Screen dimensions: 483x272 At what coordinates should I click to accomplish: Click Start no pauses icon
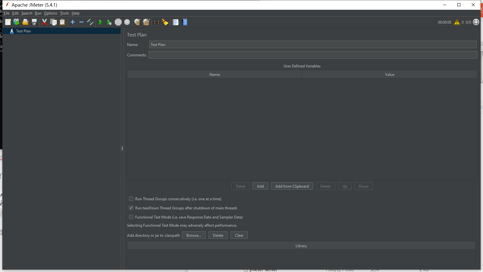coord(109,22)
